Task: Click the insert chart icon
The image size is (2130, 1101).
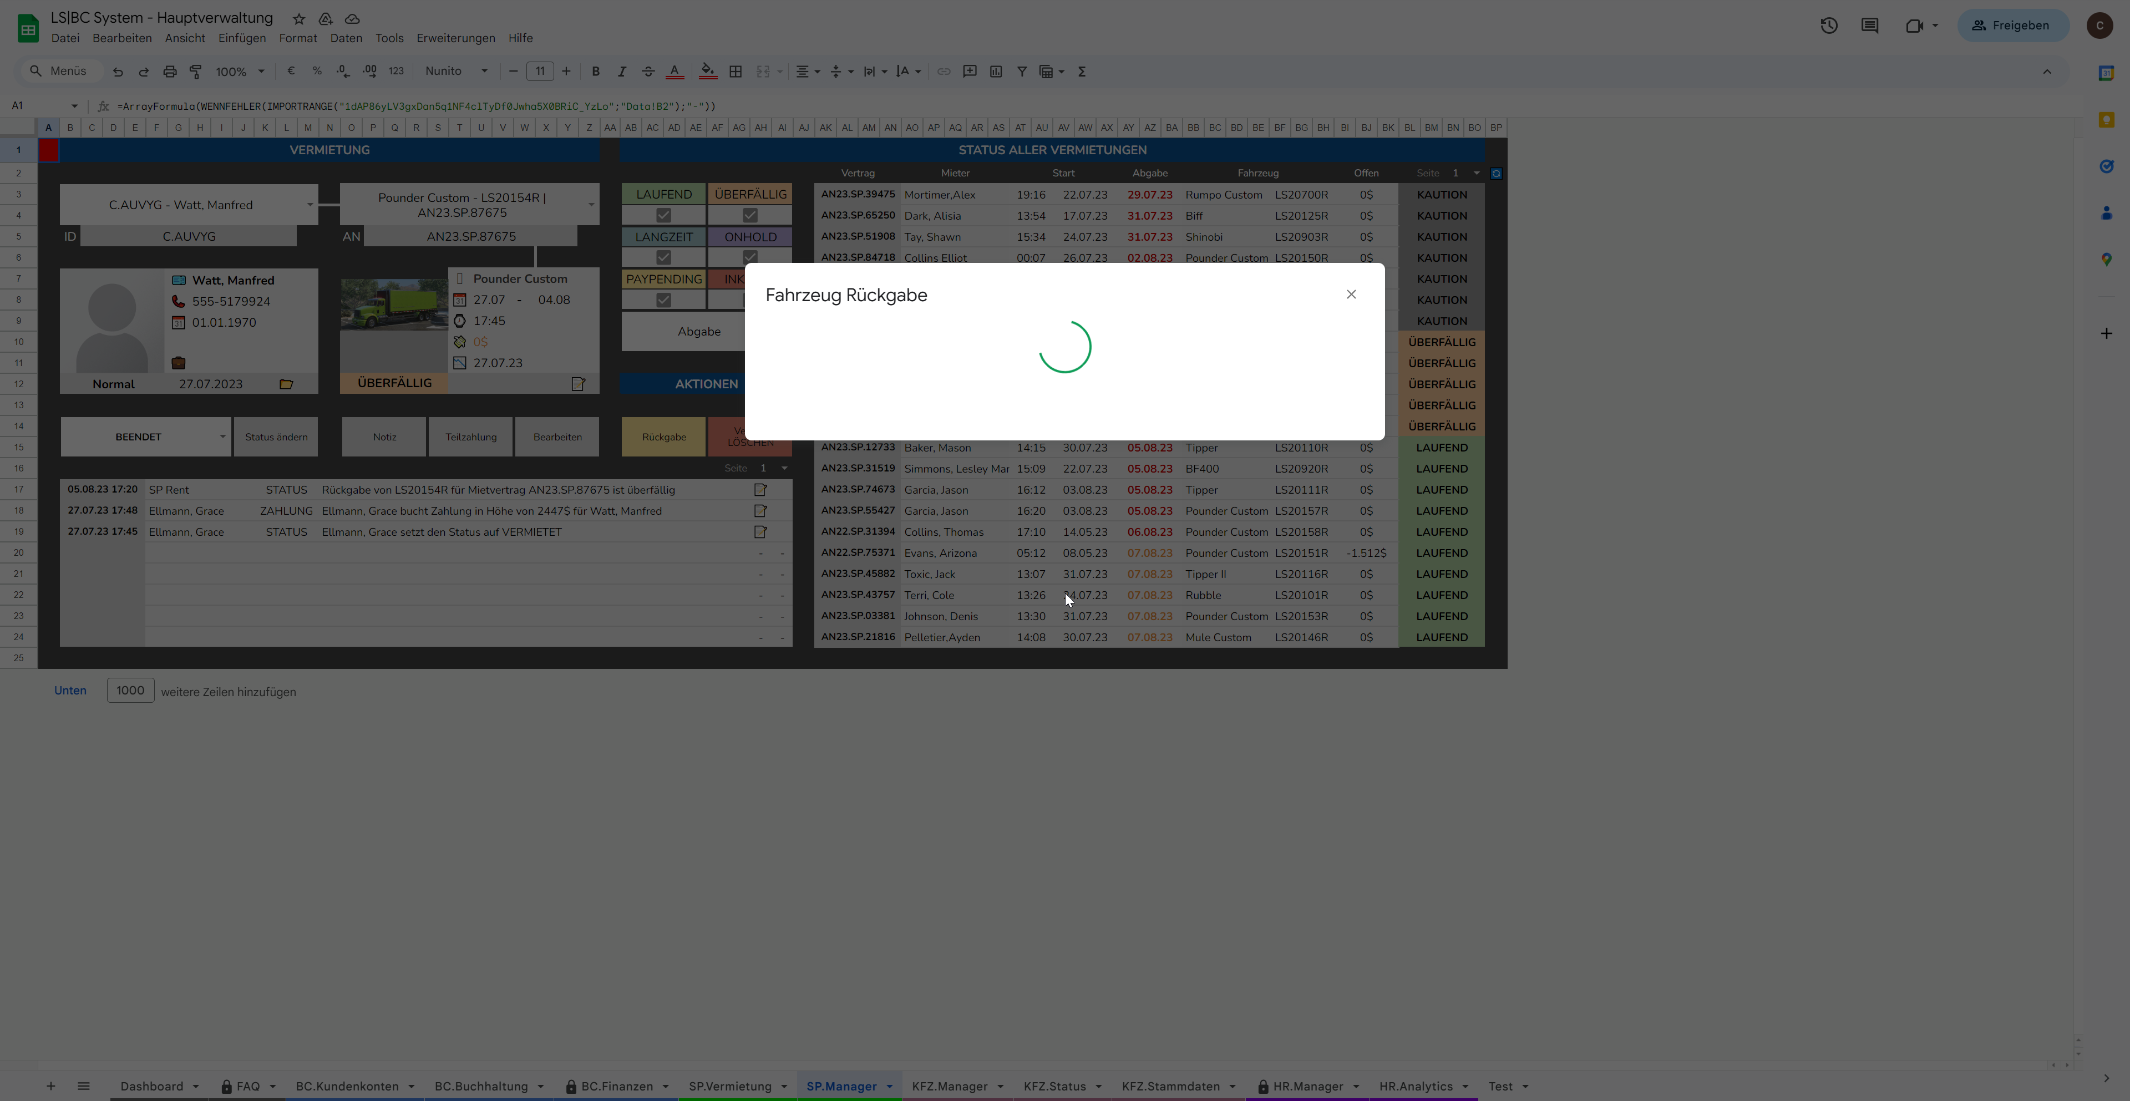Action: 996,71
